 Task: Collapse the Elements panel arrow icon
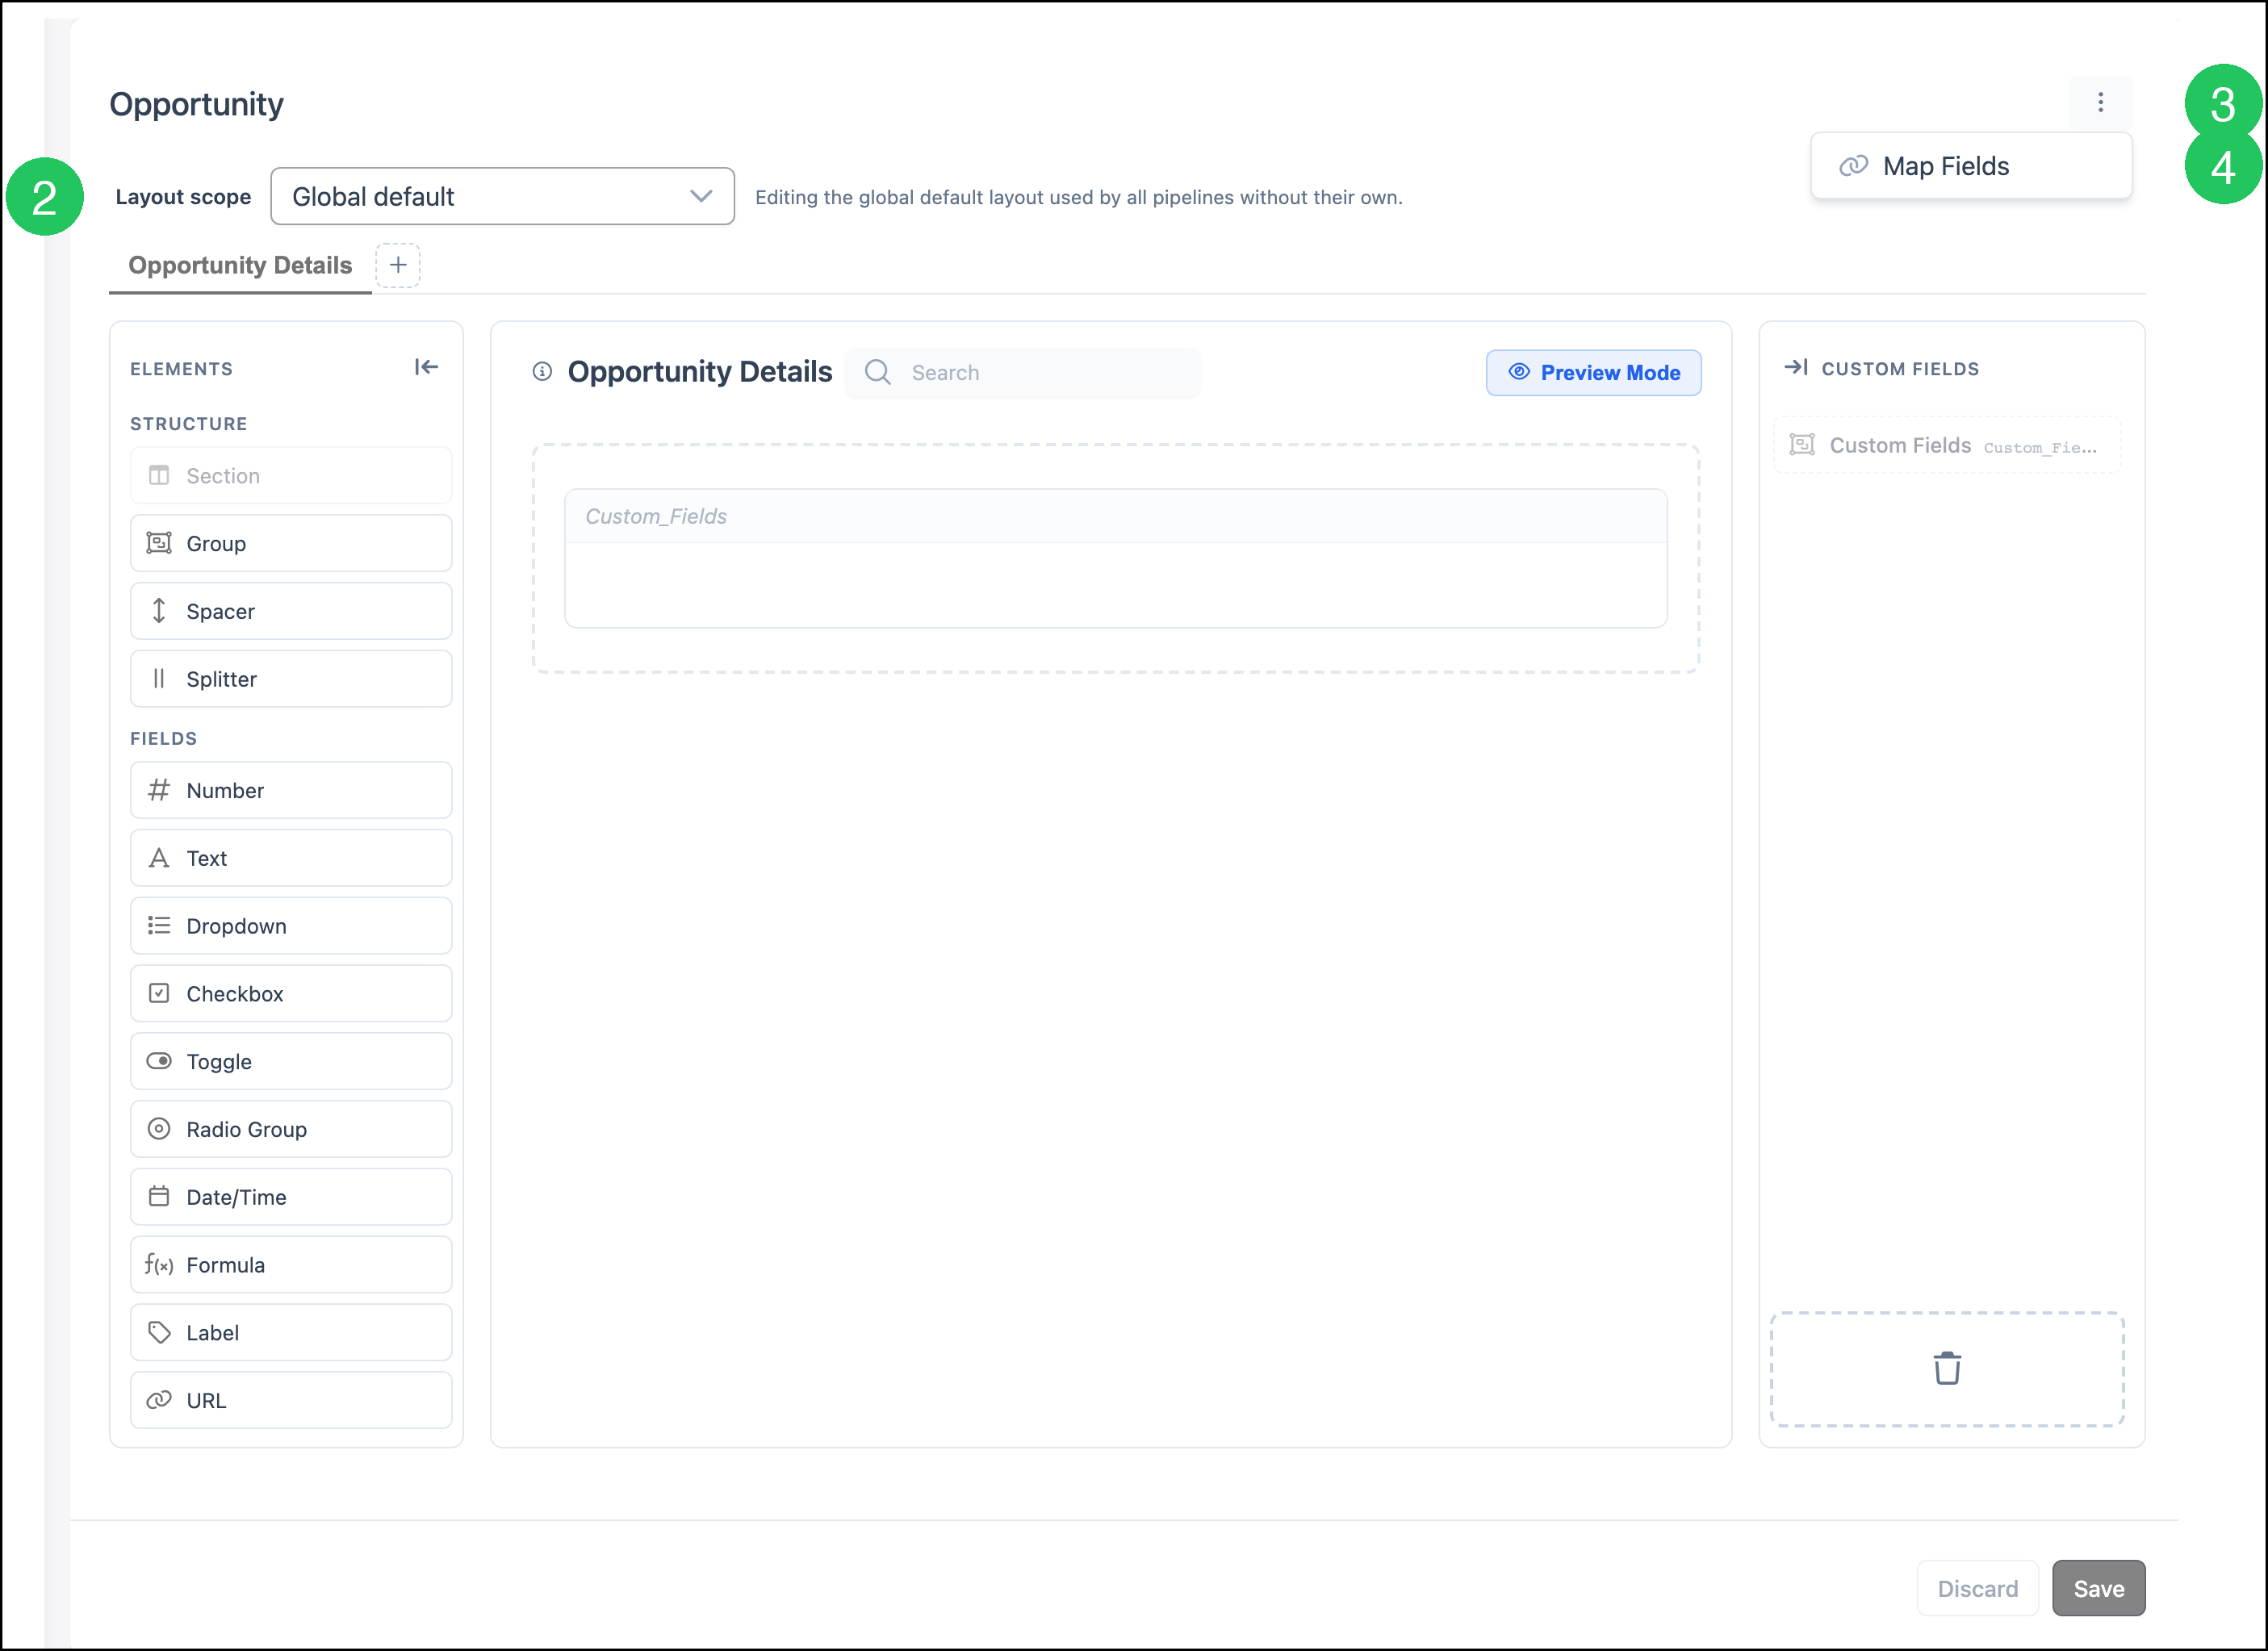click(426, 367)
